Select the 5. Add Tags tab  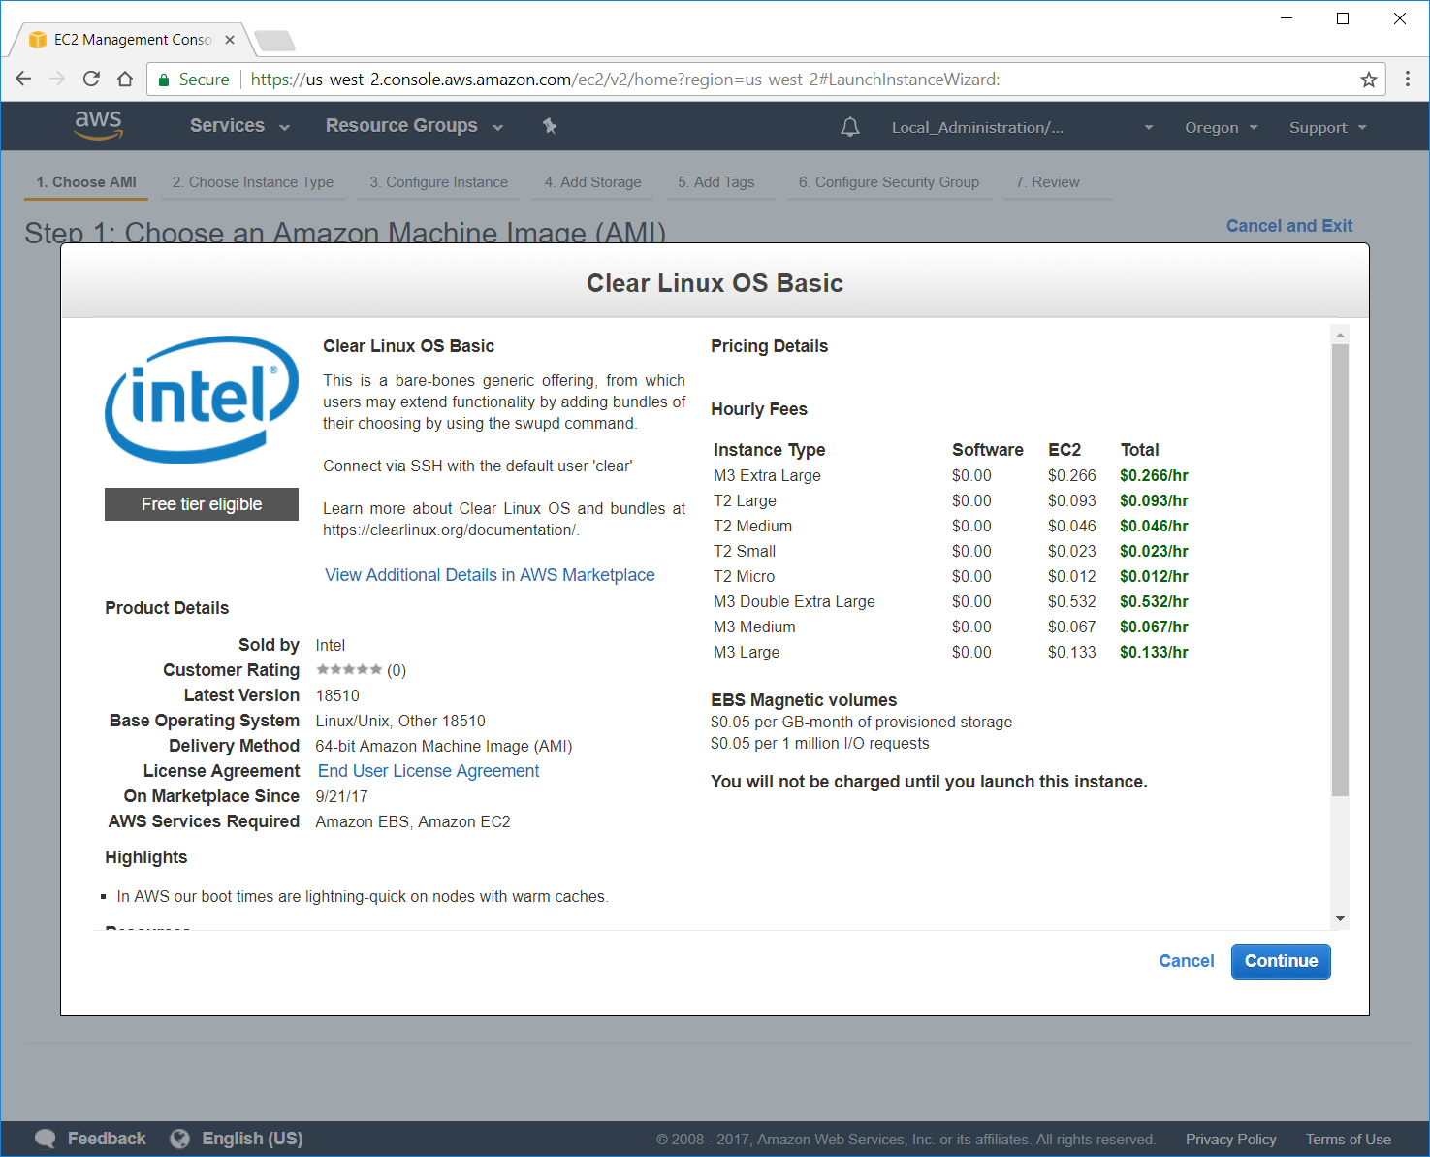(x=716, y=182)
